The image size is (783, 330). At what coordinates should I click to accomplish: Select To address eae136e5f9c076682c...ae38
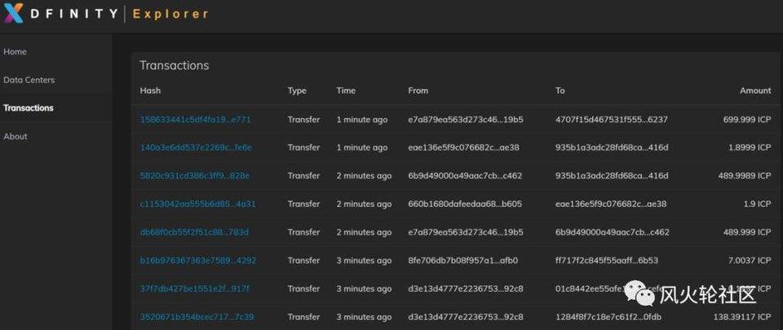611,204
